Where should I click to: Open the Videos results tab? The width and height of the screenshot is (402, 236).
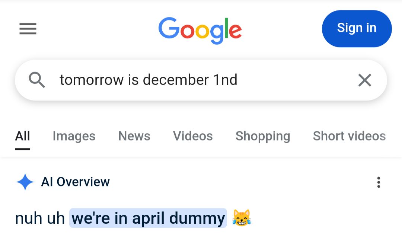pos(193,136)
